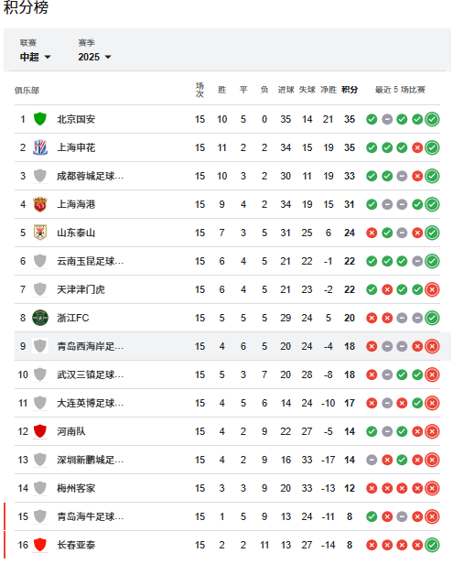Click the 北京国安 green shield logo
Image resolution: width=453 pixels, height=564 pixels.
coord(40,119)
